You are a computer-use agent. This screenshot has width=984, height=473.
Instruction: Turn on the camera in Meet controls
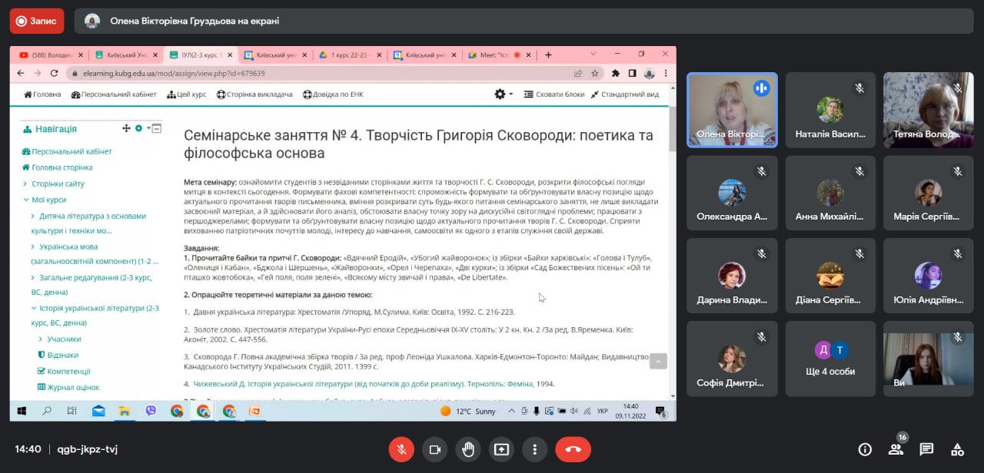point(434,449)
